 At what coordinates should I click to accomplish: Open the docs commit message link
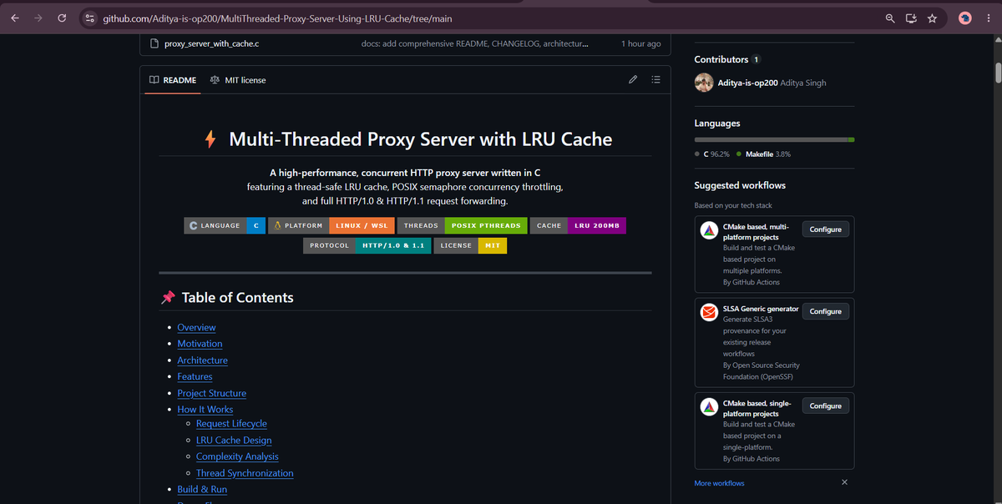[x=474, y=43]
